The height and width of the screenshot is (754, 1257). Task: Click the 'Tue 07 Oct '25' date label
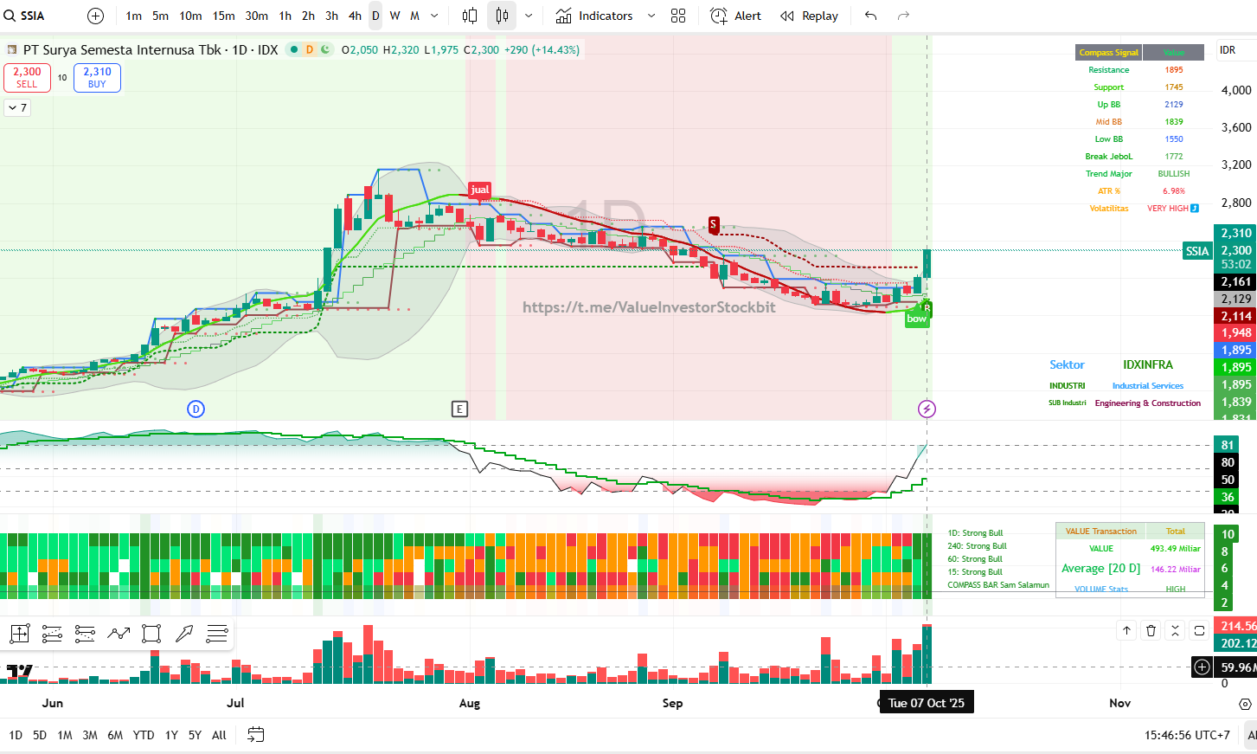click(x=927, y=703)
